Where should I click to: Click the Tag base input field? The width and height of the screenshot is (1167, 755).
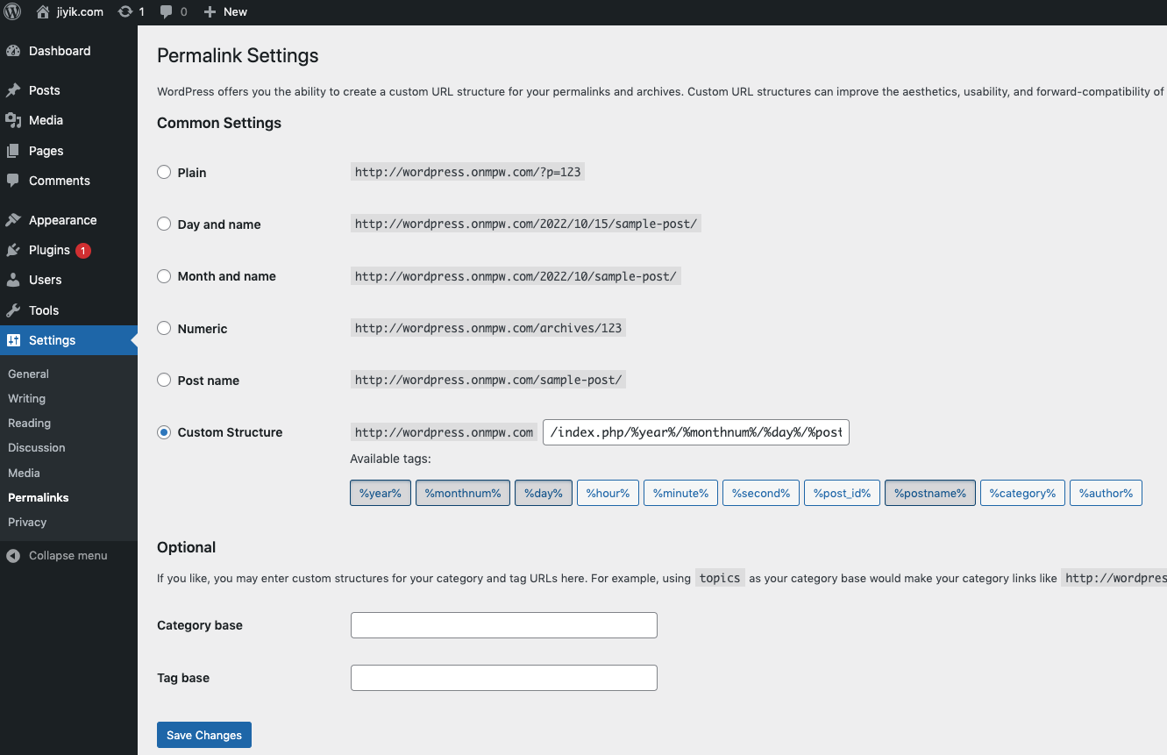[x=504, y=678]
